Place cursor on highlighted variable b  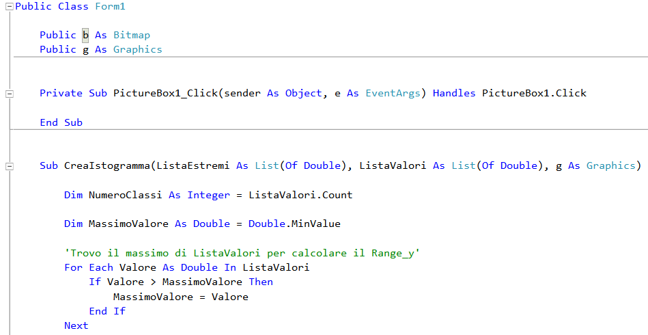[85, 35]
